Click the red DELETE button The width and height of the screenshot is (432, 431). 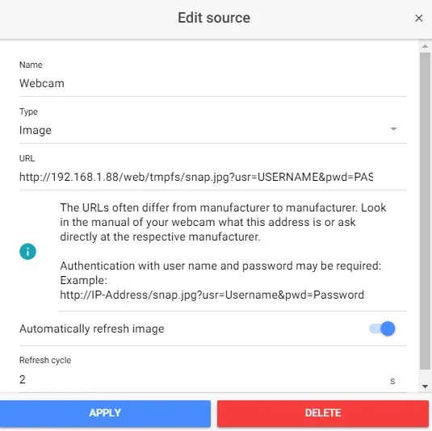[x=323, y=412]
